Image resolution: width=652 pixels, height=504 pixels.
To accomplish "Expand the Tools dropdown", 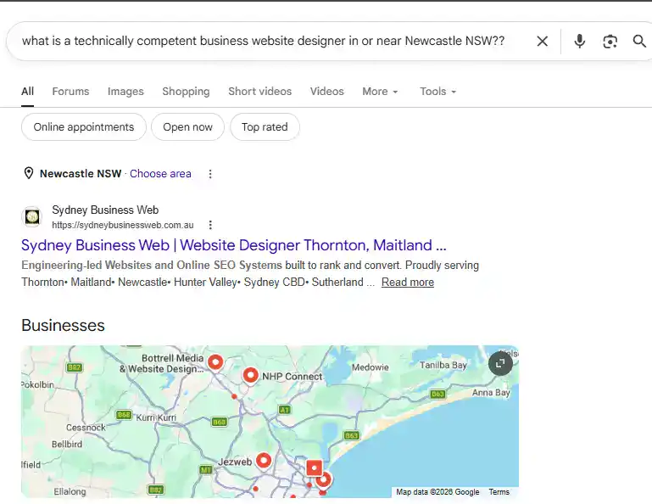I will (x=437, y=92).
